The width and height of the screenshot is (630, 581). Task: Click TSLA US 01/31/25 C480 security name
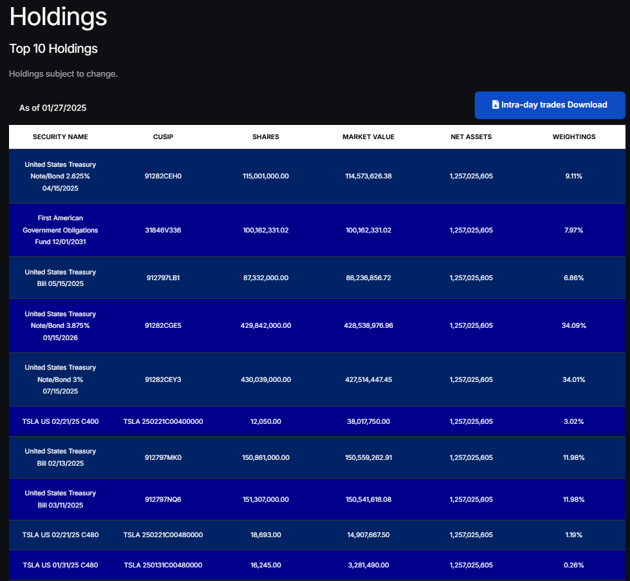coord(61,565)
